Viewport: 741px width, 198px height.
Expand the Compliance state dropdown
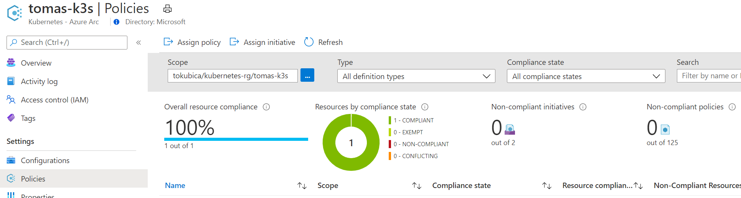tap(586, 76)
